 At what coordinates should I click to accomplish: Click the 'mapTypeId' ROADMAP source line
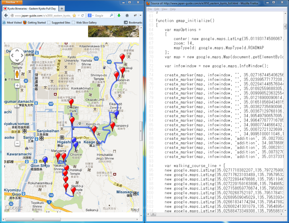[x=219, y=48]
